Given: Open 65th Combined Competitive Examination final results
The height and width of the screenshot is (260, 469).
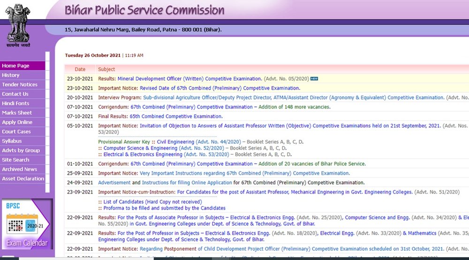Looking at the screenshot, I should click(x=176, y=116).
